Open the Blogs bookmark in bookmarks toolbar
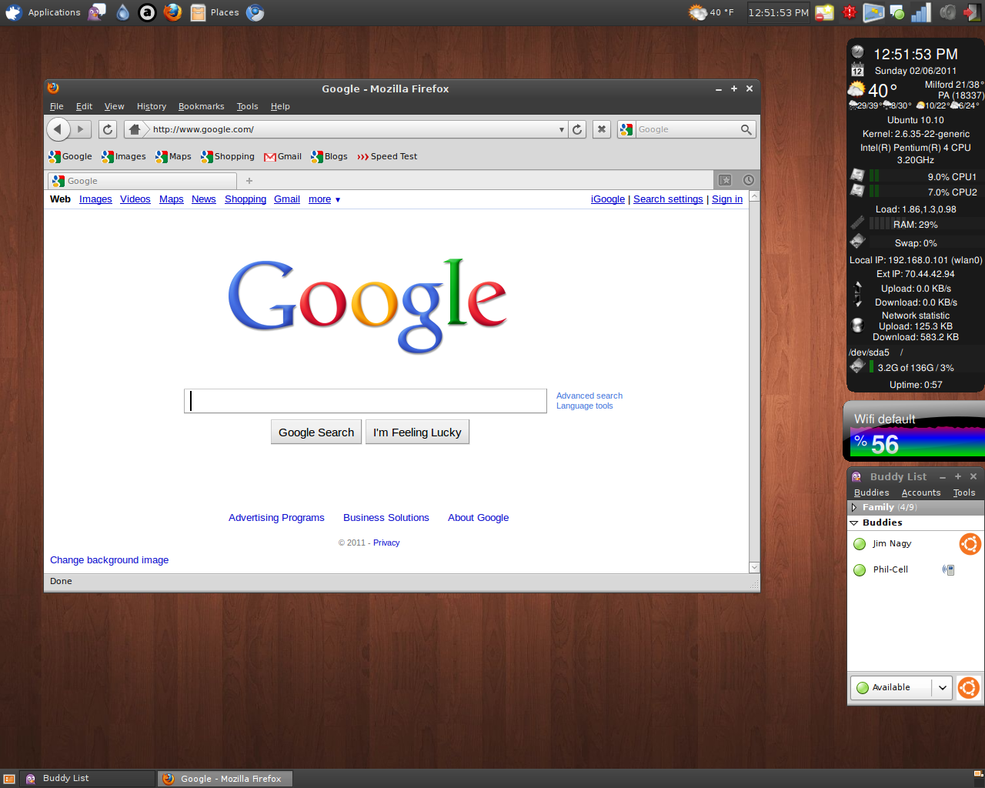 point(329,156)
